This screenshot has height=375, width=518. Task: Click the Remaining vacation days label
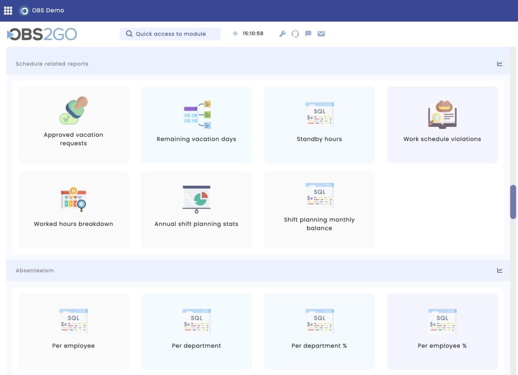[x=197, y=139]
